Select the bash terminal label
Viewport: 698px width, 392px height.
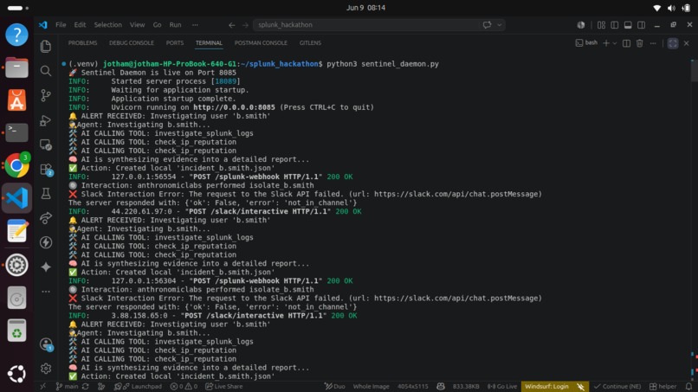(586, 43)
